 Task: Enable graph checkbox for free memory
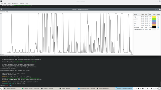(x=158, y=29)
